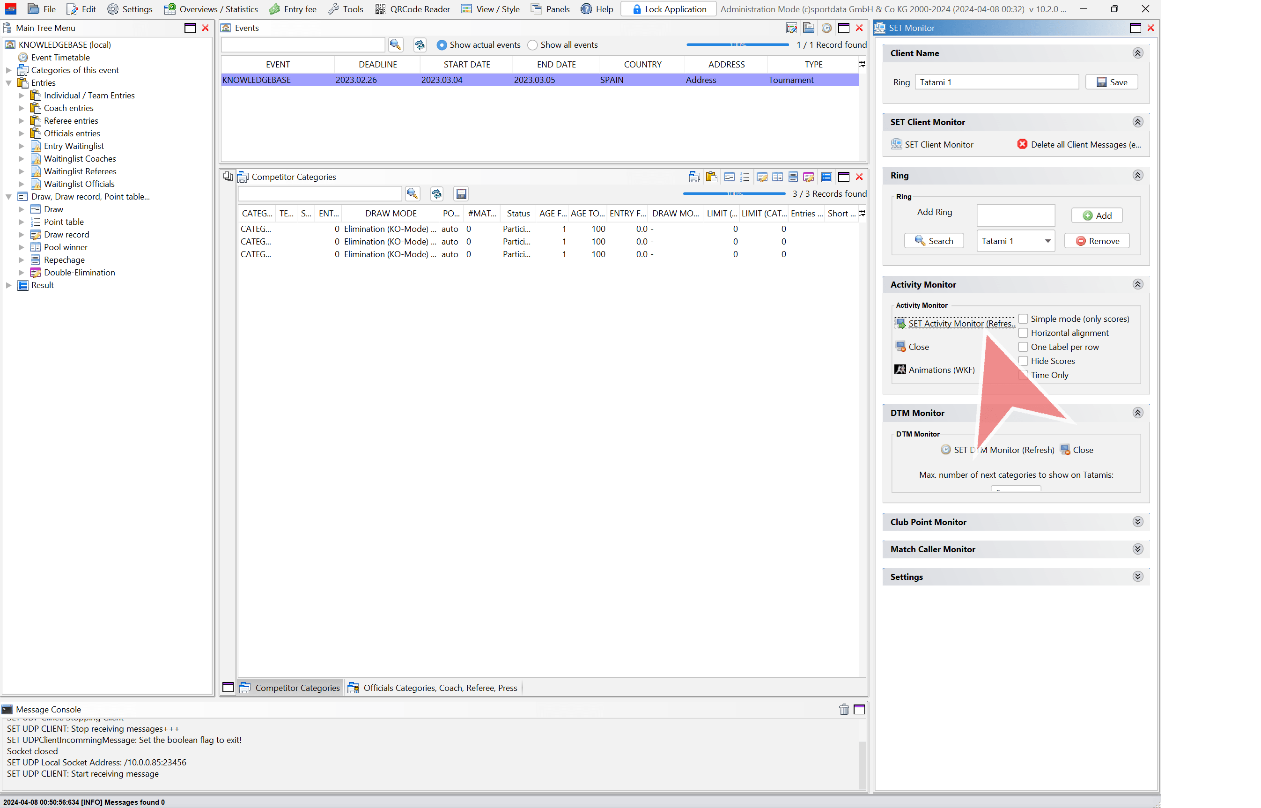Toggle Hide Scores checkbox
Viewport: 1261px width, 808px height.
(1023, 361)
